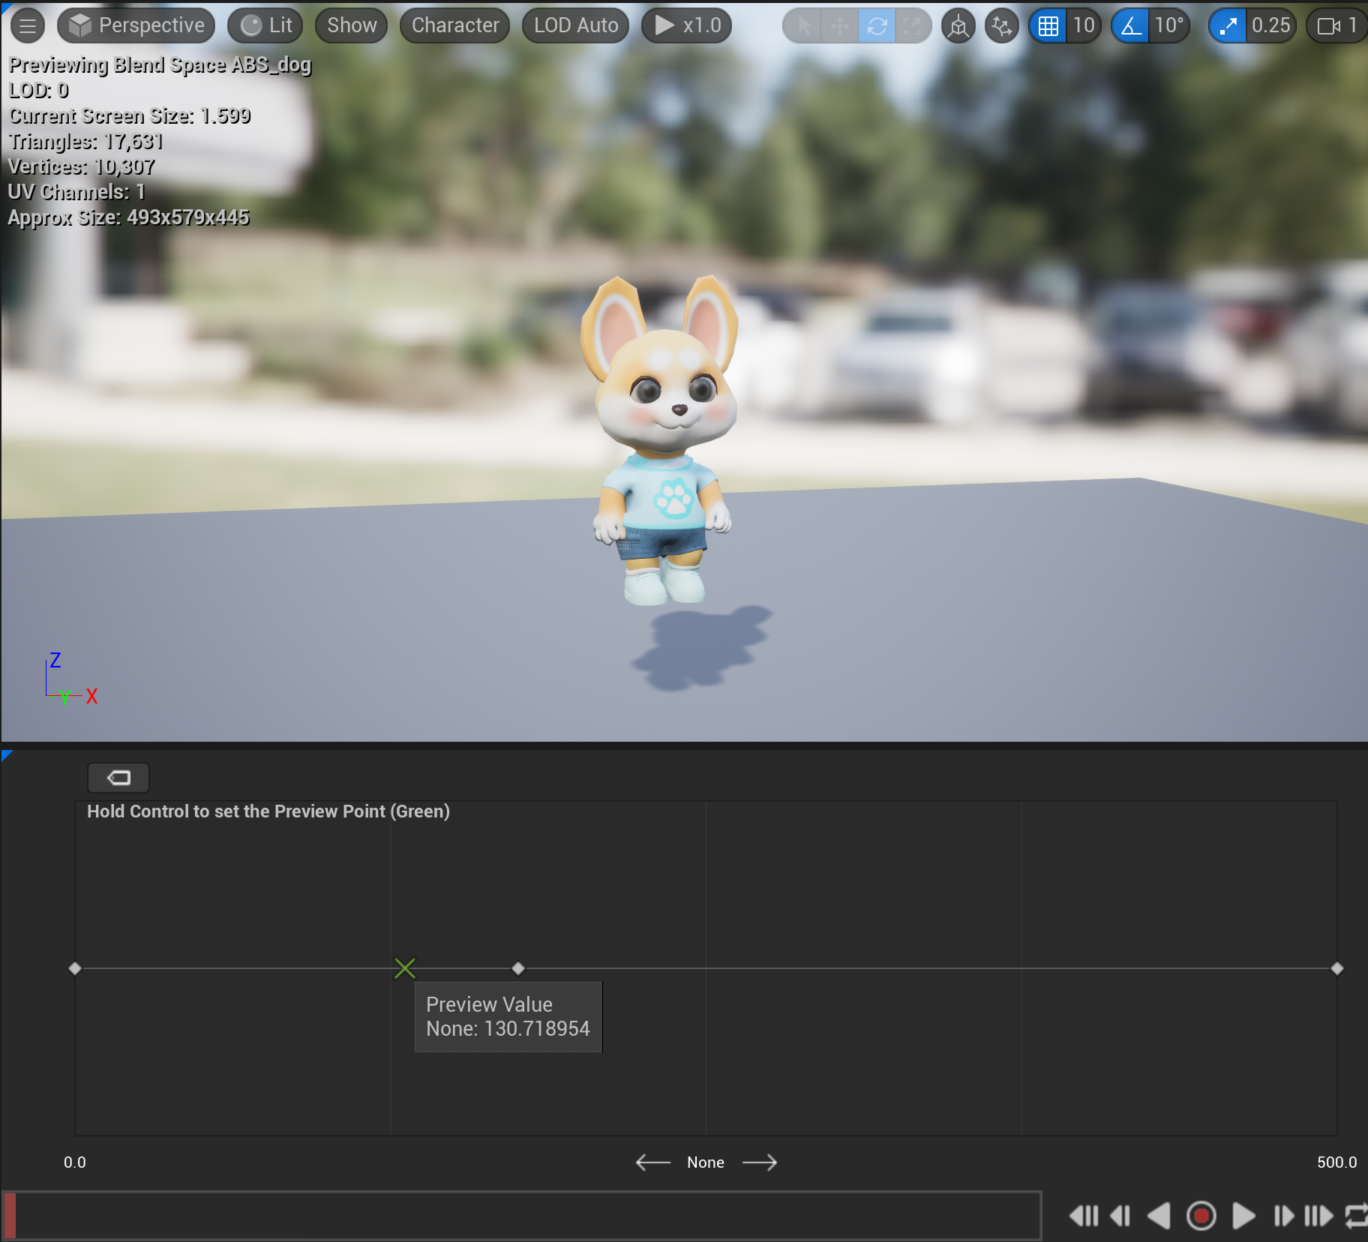Expand the Lit view mode dropdown
This screenshot has height=1242, width=1368.
coord(265,25)
